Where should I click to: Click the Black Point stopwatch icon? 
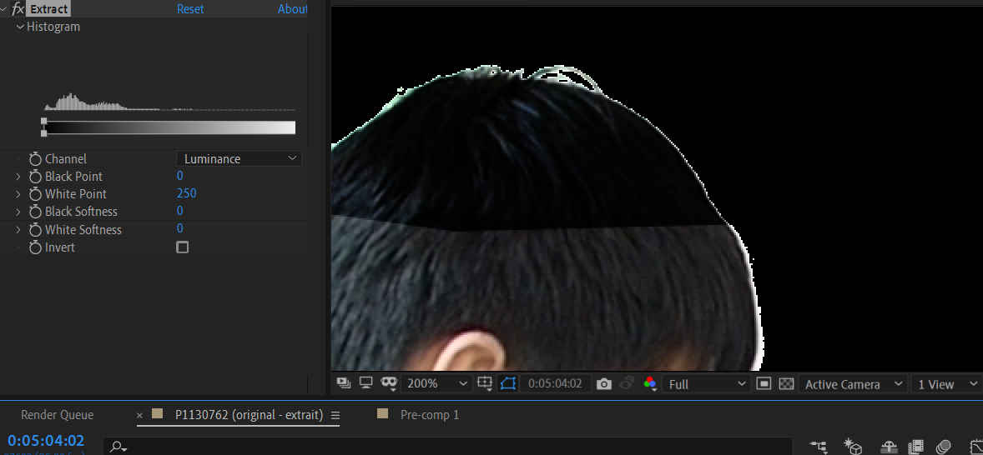point(35,177)
